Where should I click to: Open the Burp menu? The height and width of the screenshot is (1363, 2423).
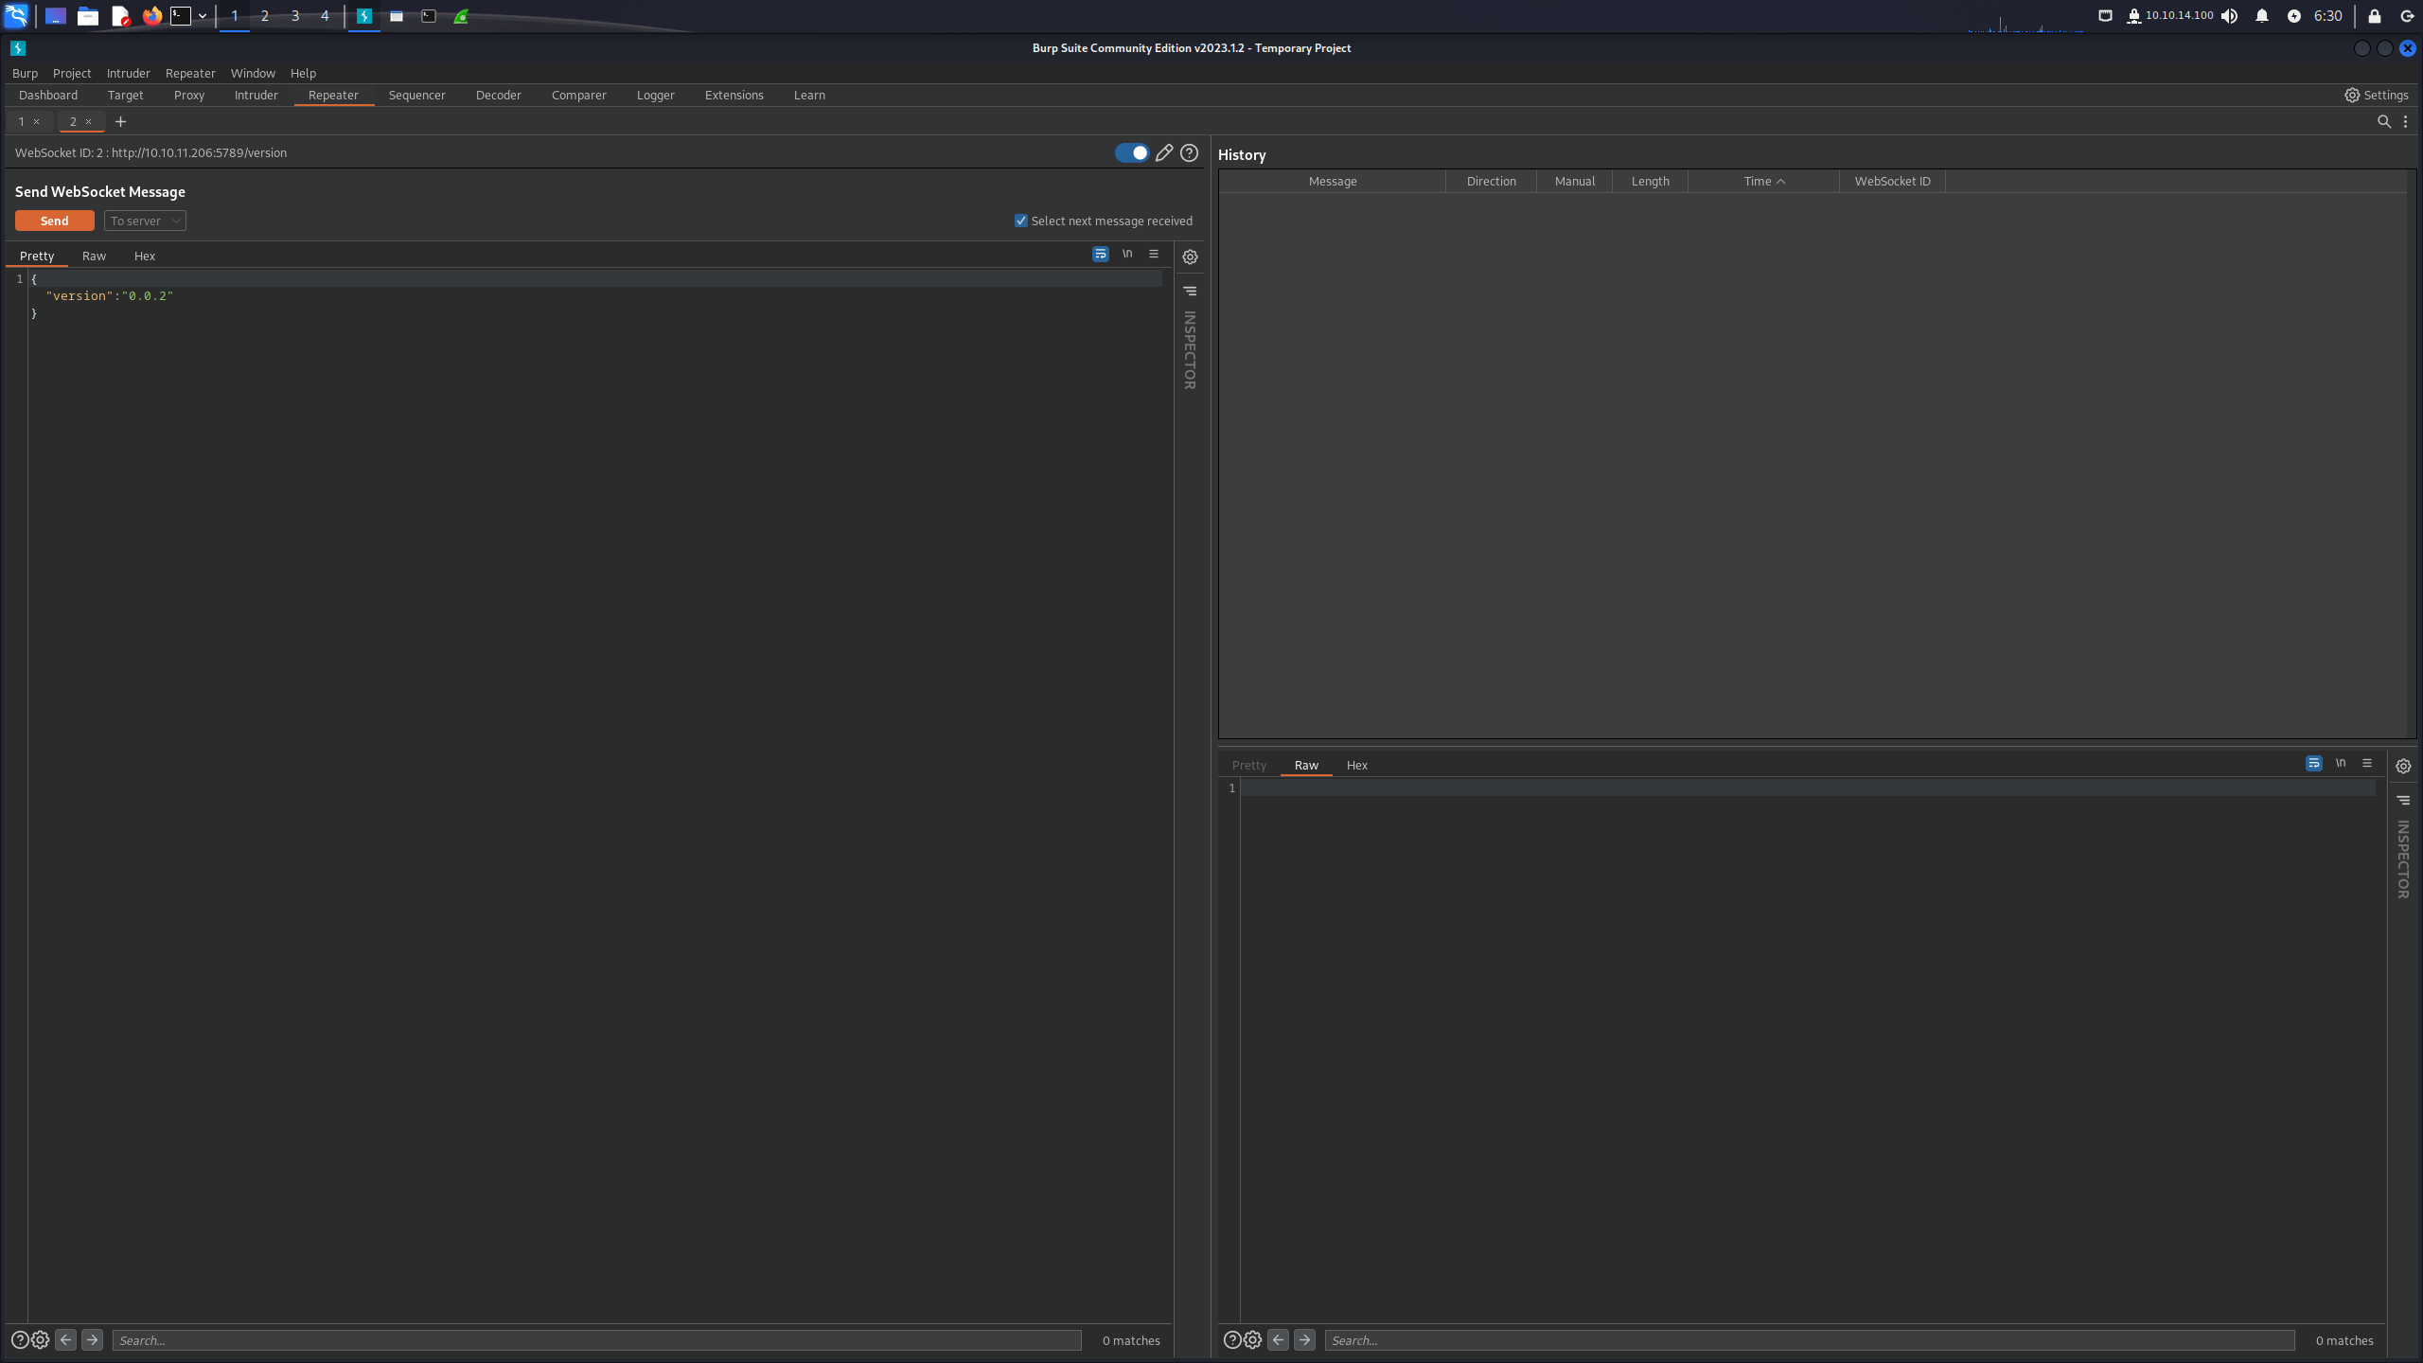click(x=26, y=73)
